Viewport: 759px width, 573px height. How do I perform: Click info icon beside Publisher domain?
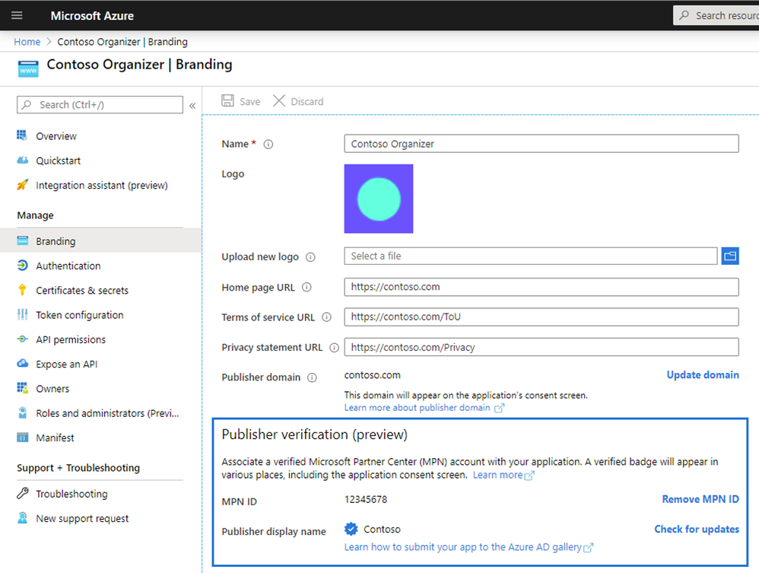click(313, 377)
